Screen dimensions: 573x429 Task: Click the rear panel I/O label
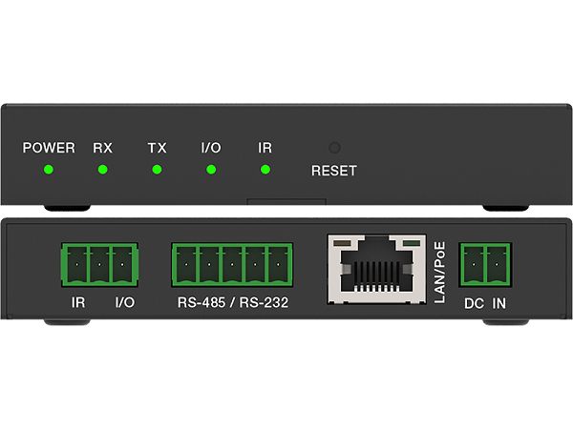[x=124, y=304]
